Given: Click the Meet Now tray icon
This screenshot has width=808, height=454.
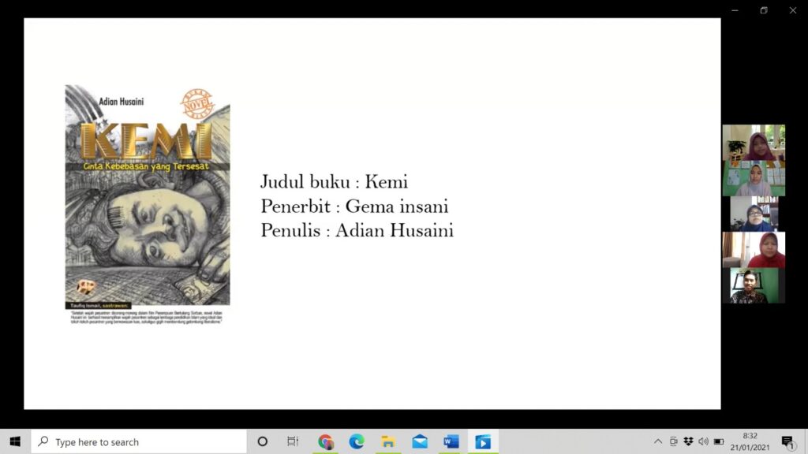Looking at the screenshot, I should [674, 441].
